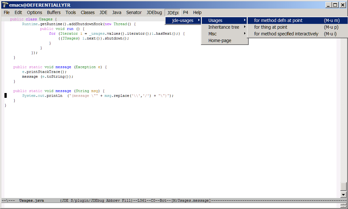This screenshot has height=209, width=348.
Task: Open the JDEbug menu
Action: click(x=154, y=12)
